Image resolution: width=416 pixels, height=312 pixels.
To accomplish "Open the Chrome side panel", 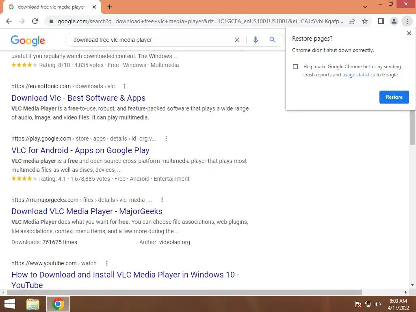I will click(x=381, y=21).
